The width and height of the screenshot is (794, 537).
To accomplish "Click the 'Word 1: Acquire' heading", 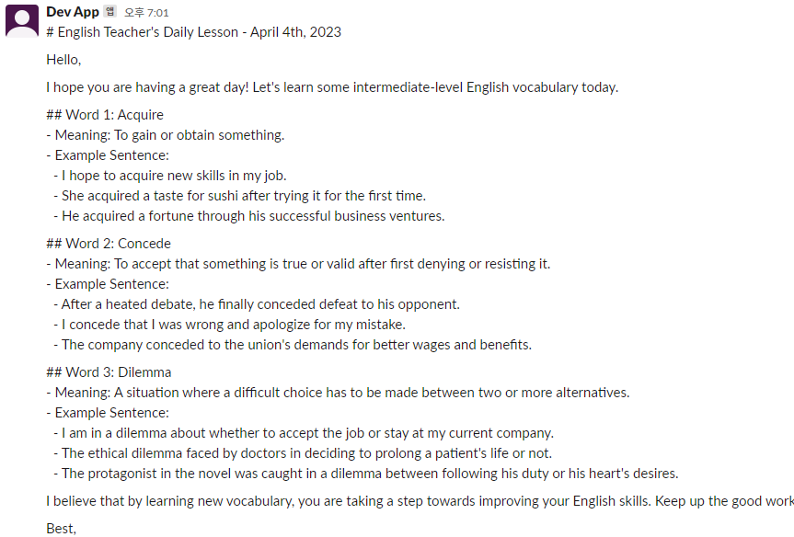I will pos(105,115).
